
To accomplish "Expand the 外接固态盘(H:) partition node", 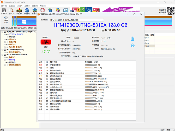I will pos(5,65).
